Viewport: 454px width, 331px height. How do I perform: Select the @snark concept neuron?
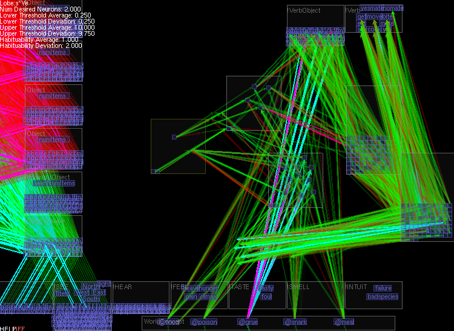(296, 322)
